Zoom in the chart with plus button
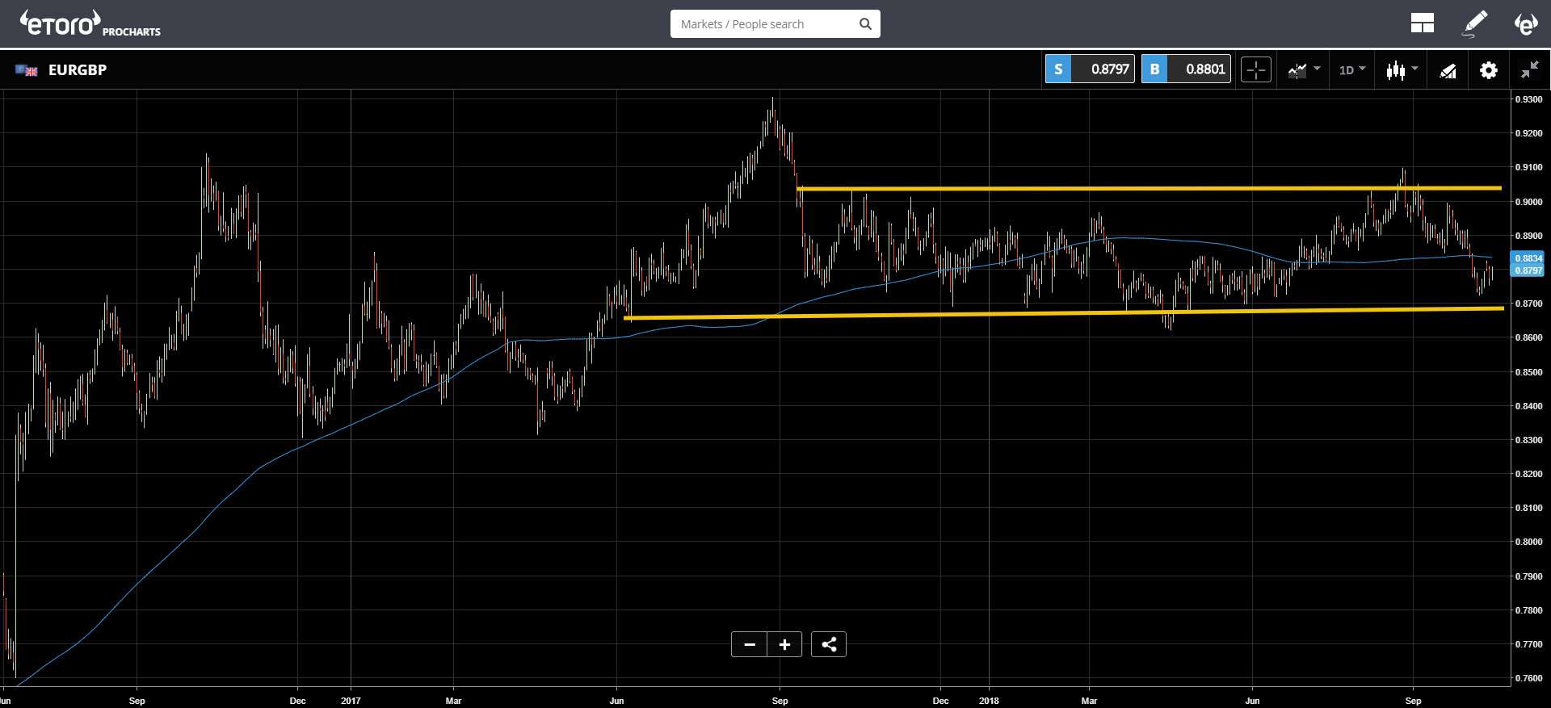 coord(784,644)
